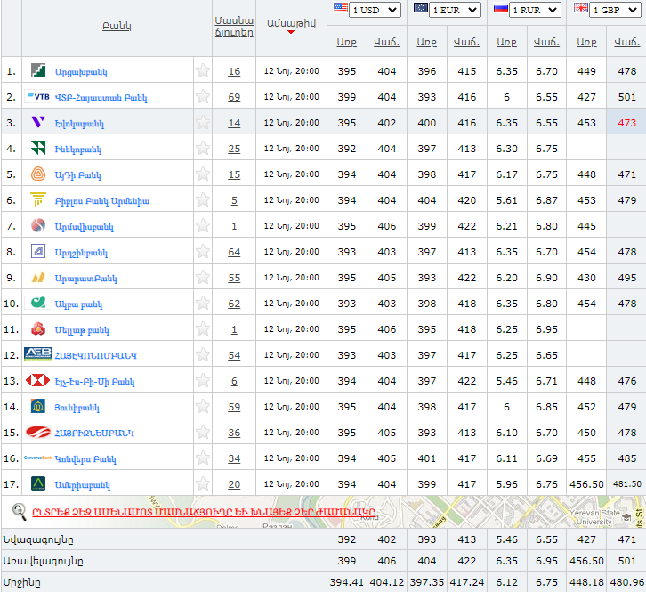Sort by USD Վաճ. sell header

pos(386,42)
